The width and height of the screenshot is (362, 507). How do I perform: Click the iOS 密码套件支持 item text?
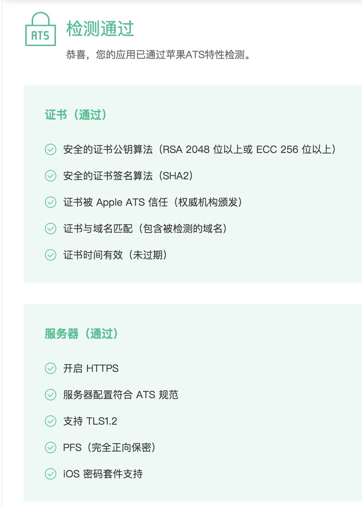(103, 474)
